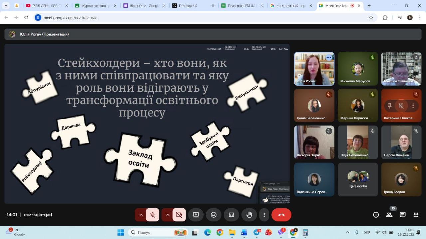Click the Windows taskbar search field
Screen dimensions: 426x239
(153, 232)
